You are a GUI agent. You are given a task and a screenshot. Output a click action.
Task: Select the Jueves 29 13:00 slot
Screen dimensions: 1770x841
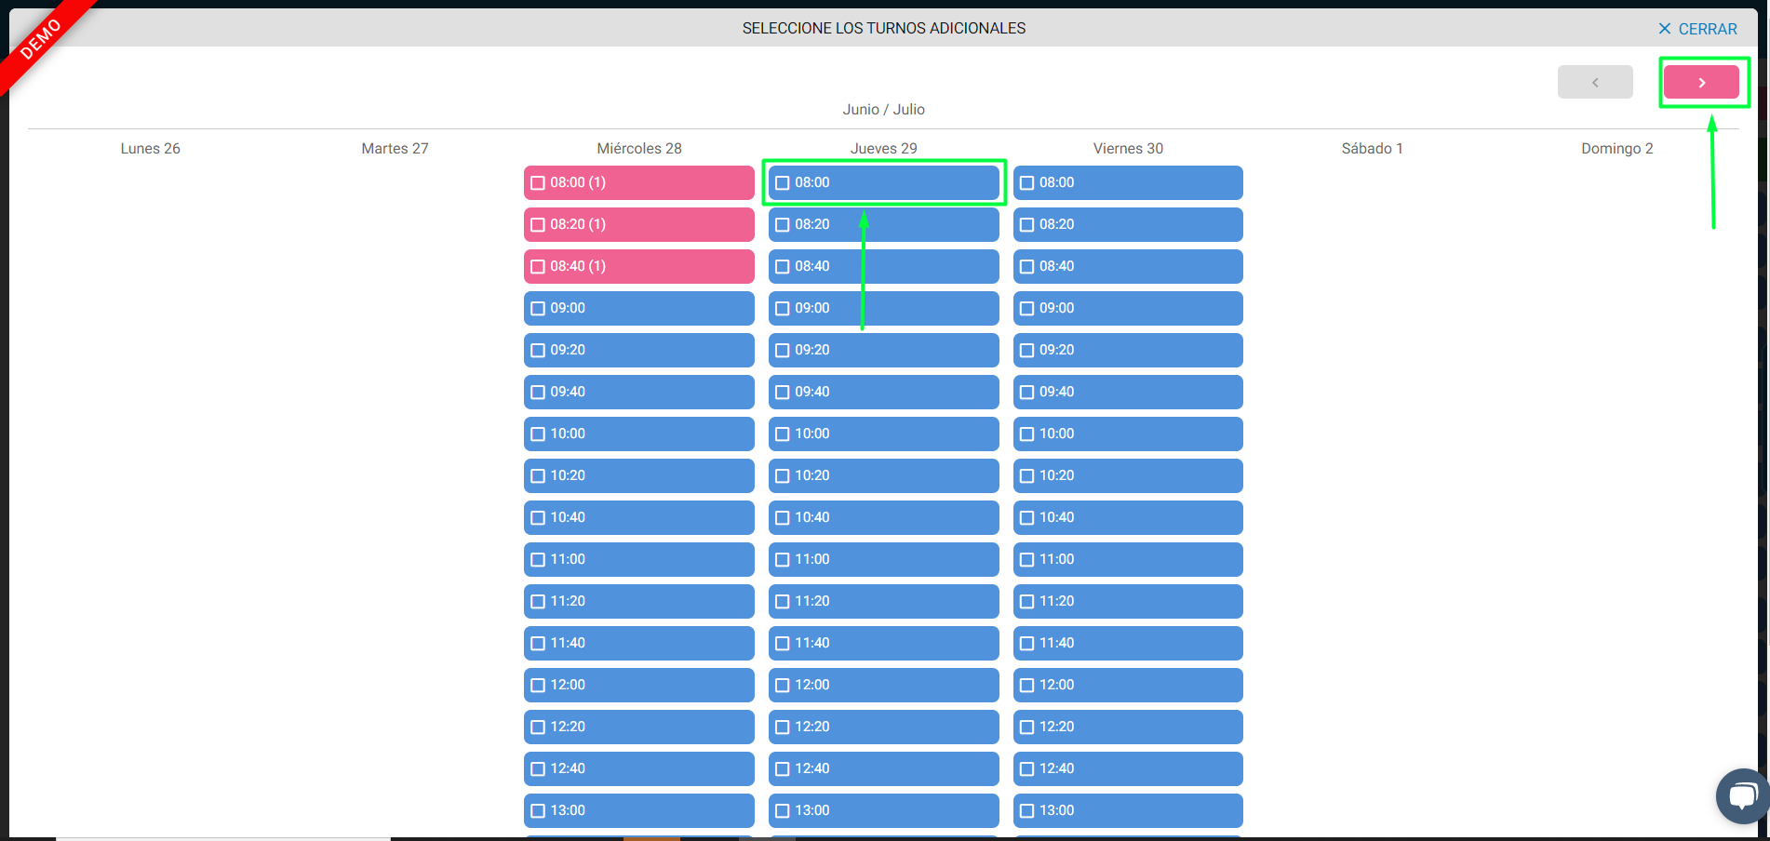pos(883,810)
